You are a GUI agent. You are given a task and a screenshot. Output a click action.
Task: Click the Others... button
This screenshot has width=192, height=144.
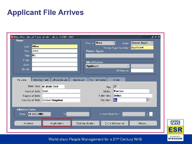click(143, 123)
